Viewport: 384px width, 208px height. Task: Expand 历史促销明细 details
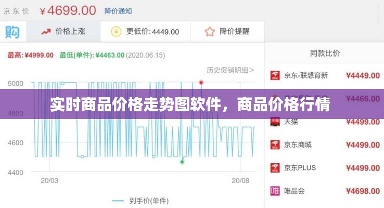[230, 70]
